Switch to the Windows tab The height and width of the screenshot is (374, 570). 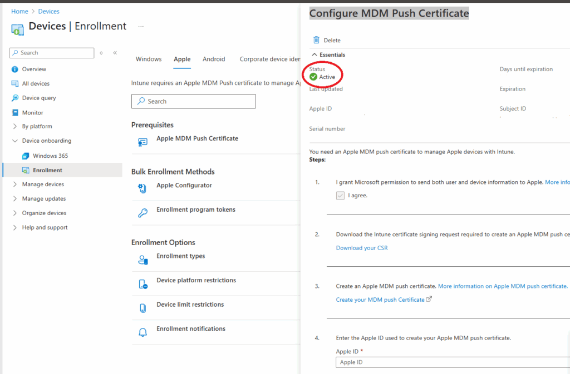[x=149, y=59]
